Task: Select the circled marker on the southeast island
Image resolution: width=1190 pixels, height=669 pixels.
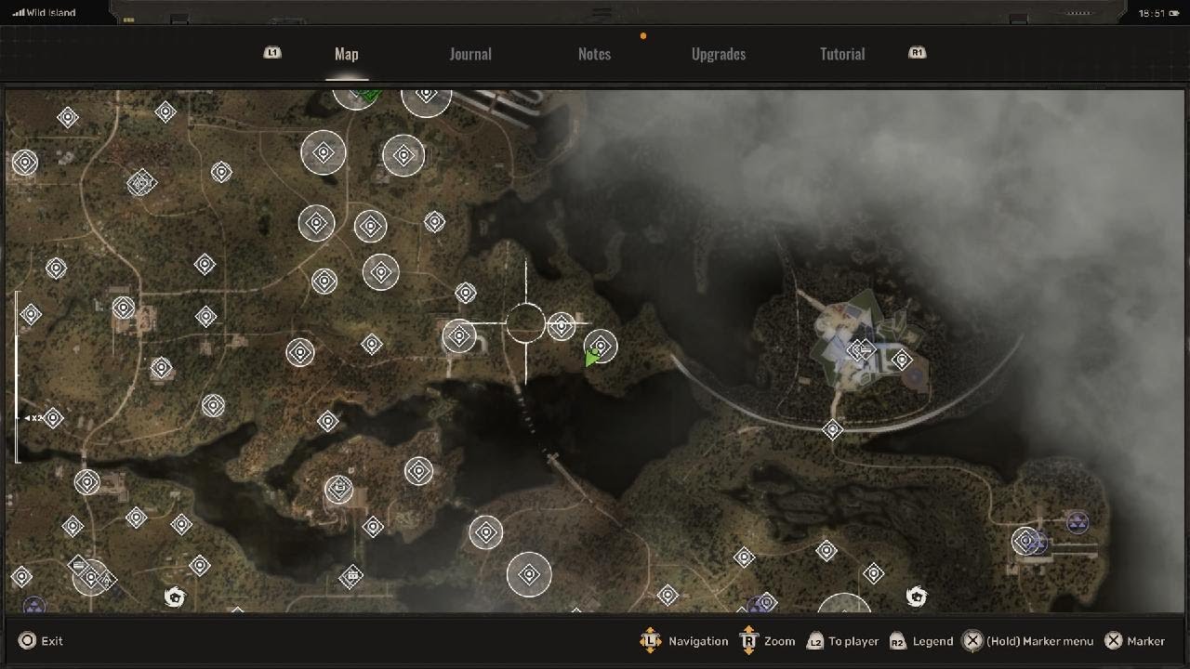Action: click(1025, 540)
